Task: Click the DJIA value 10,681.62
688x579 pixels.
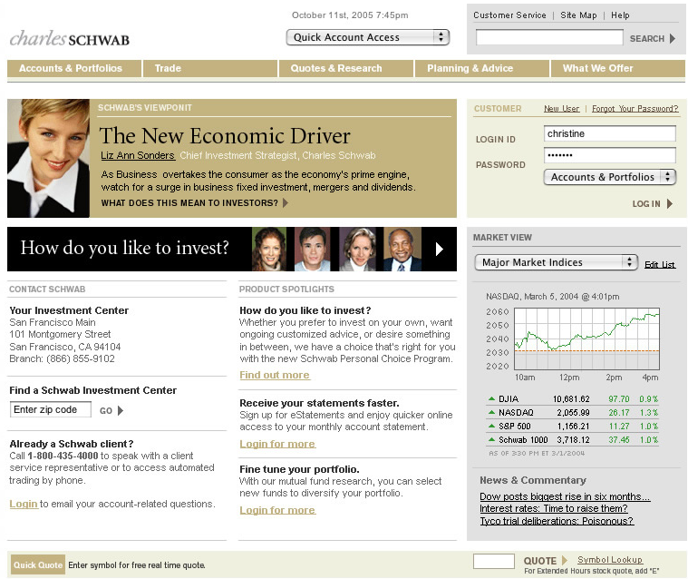Action: [x=571, y=399]
